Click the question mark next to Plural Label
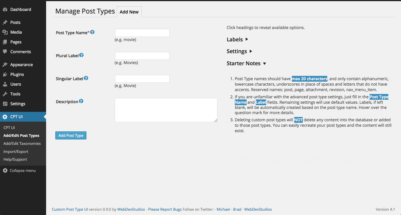Screen dimensions: 401x215 pos(82,55)
